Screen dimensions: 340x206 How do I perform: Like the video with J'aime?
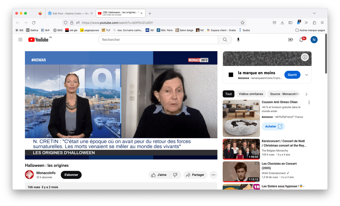click(159, 175)
